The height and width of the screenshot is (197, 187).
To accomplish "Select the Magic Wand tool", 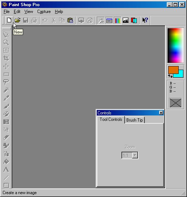I will tap(6, 90).
